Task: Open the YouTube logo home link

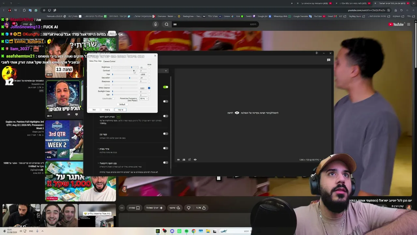Action: click(396, 24)
